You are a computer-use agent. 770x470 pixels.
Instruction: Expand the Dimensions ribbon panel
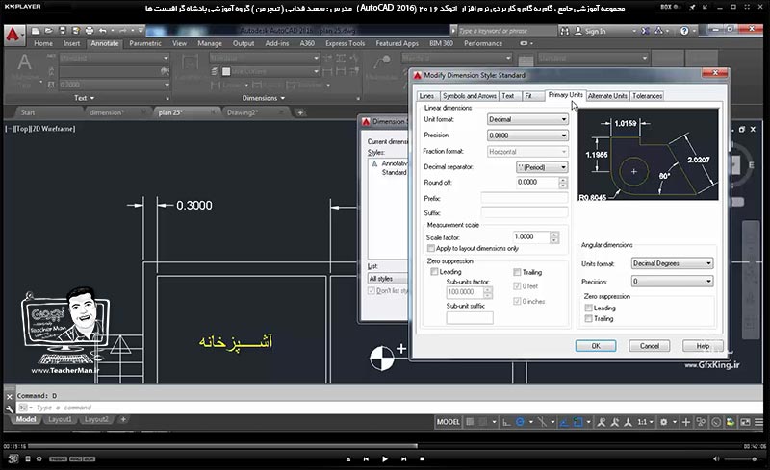pos(263,98)
